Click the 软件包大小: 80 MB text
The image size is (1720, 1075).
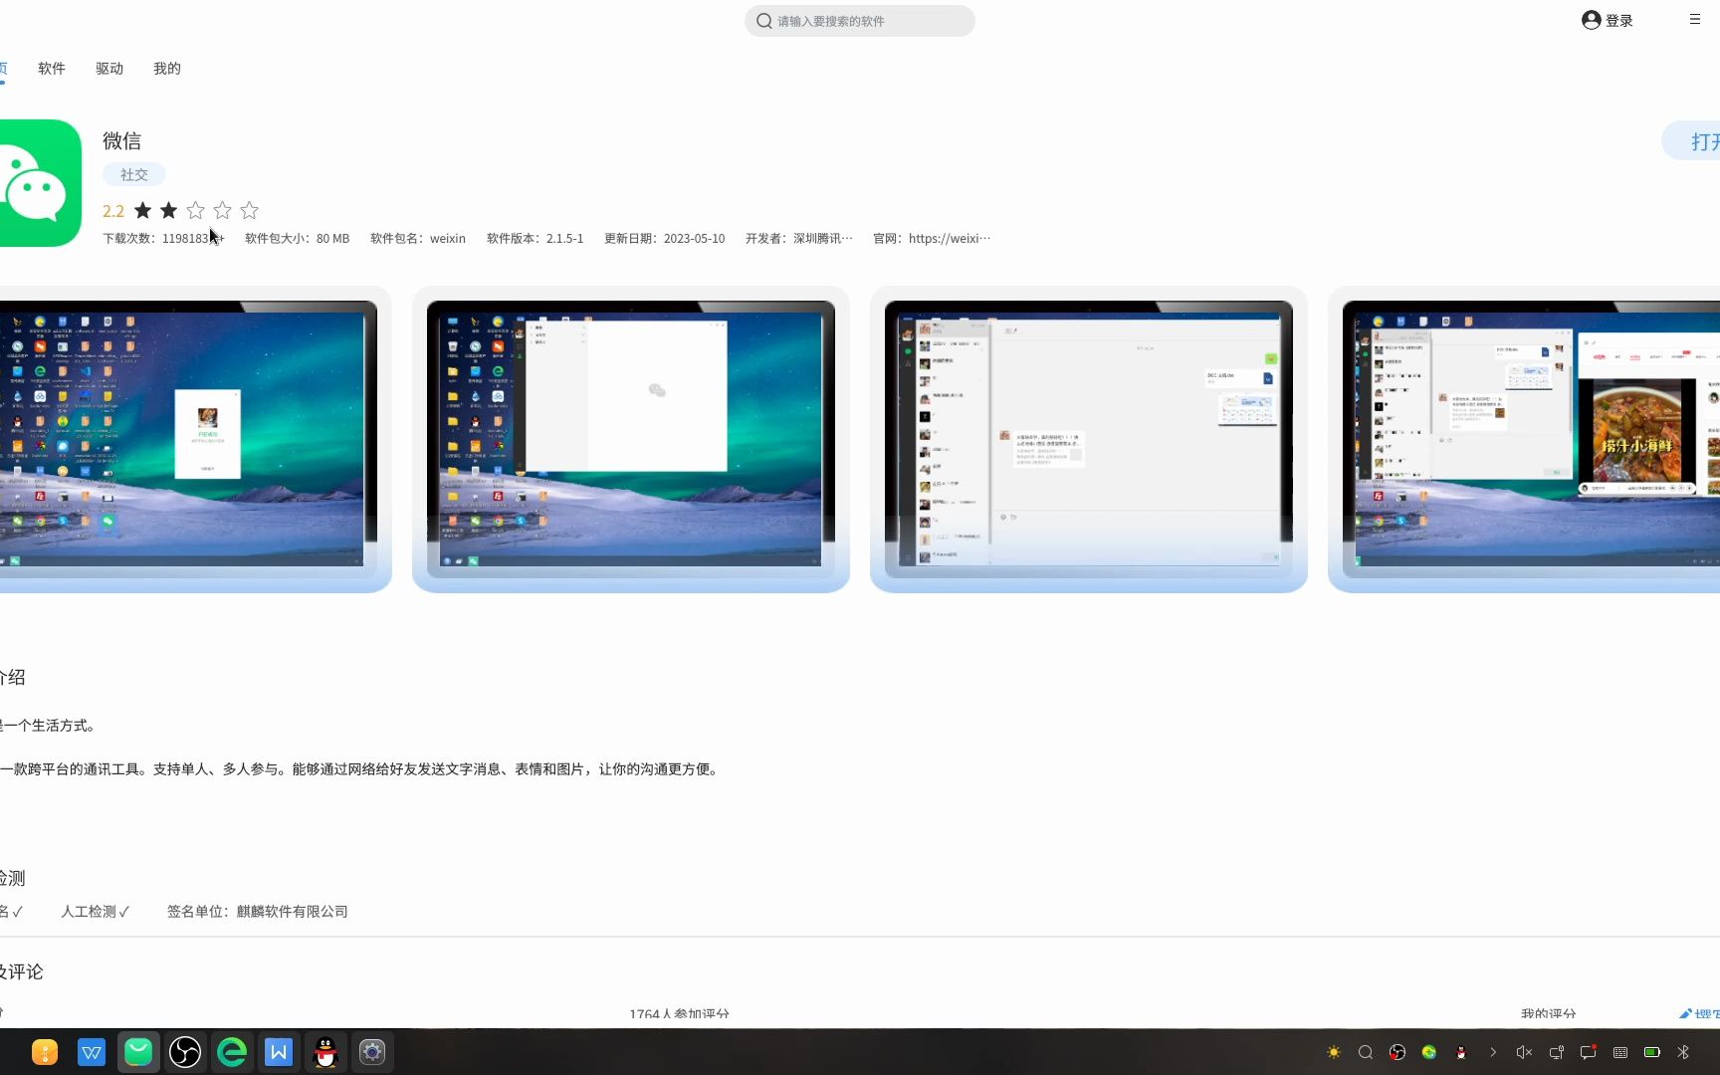pos(298,239)
